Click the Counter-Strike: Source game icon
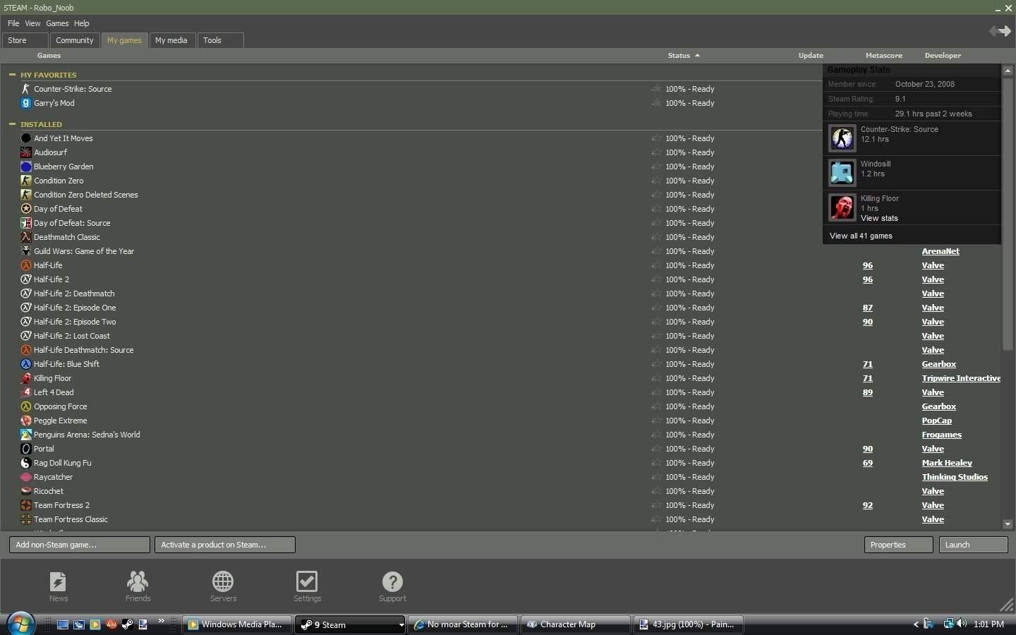The image size is (1016, 635). (26, 89)
